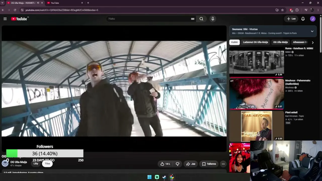Click the magnifying glass search button
The width and height of the screenshot is (322, 181).
201,19
